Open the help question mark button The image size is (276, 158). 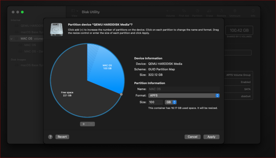[50, 137]
